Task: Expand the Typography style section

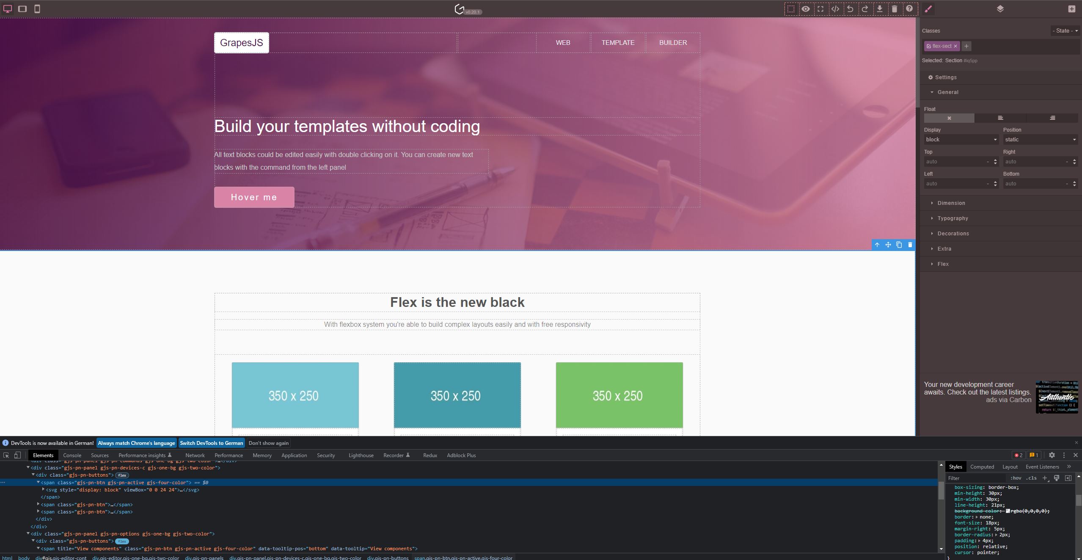Action: pyautogui.click(x=952, y=218)
